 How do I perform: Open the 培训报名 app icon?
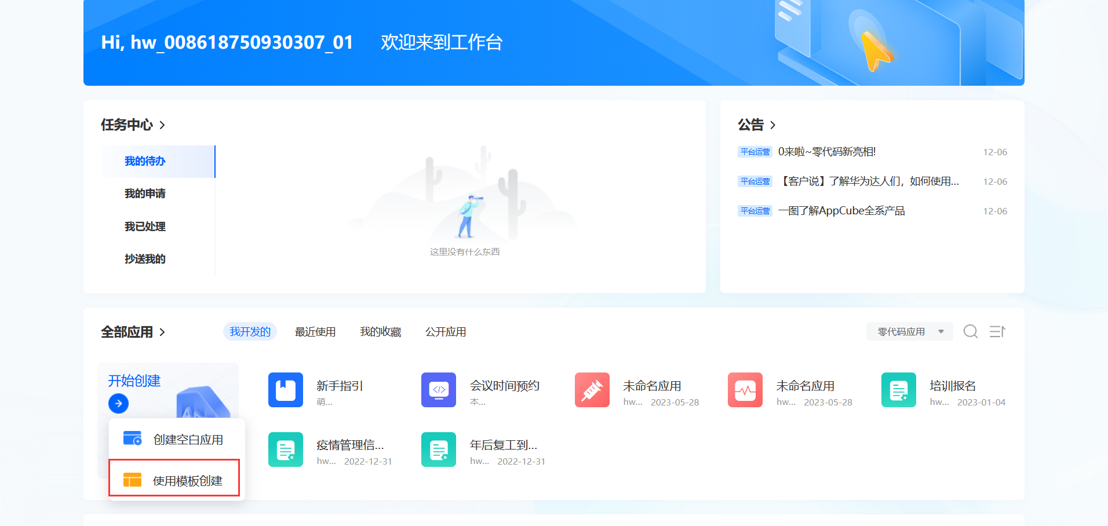898,390
